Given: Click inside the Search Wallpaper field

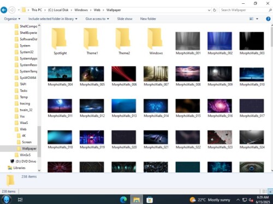Looking at the screenshot, I should (244, 10).
